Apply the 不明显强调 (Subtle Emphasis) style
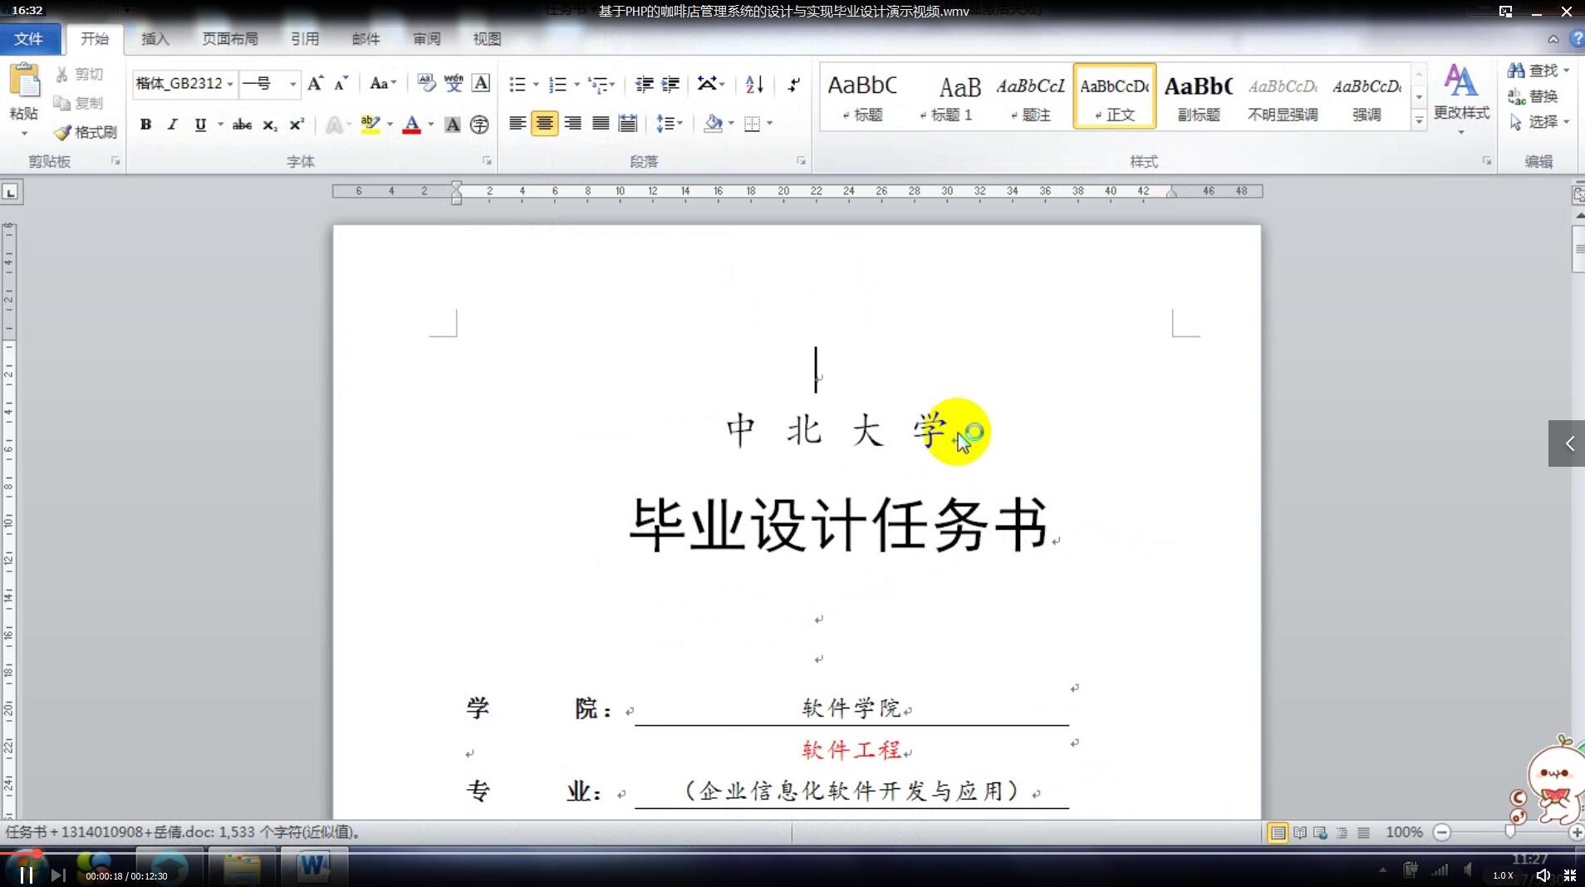The width and height of the screenshot is (1585, 887). click(1283, 97)
